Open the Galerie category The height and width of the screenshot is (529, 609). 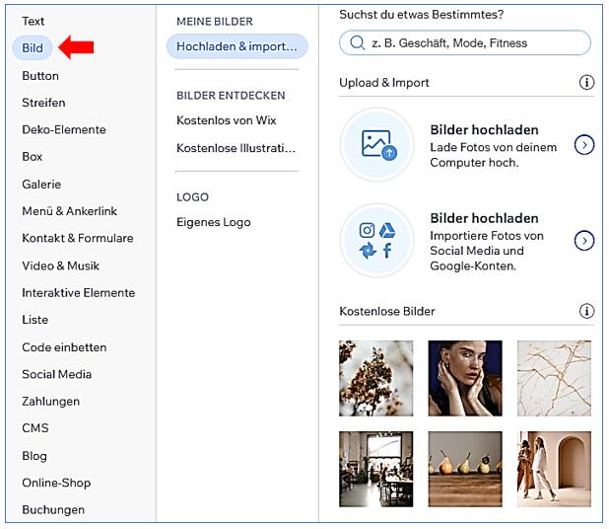pos(41,184)
